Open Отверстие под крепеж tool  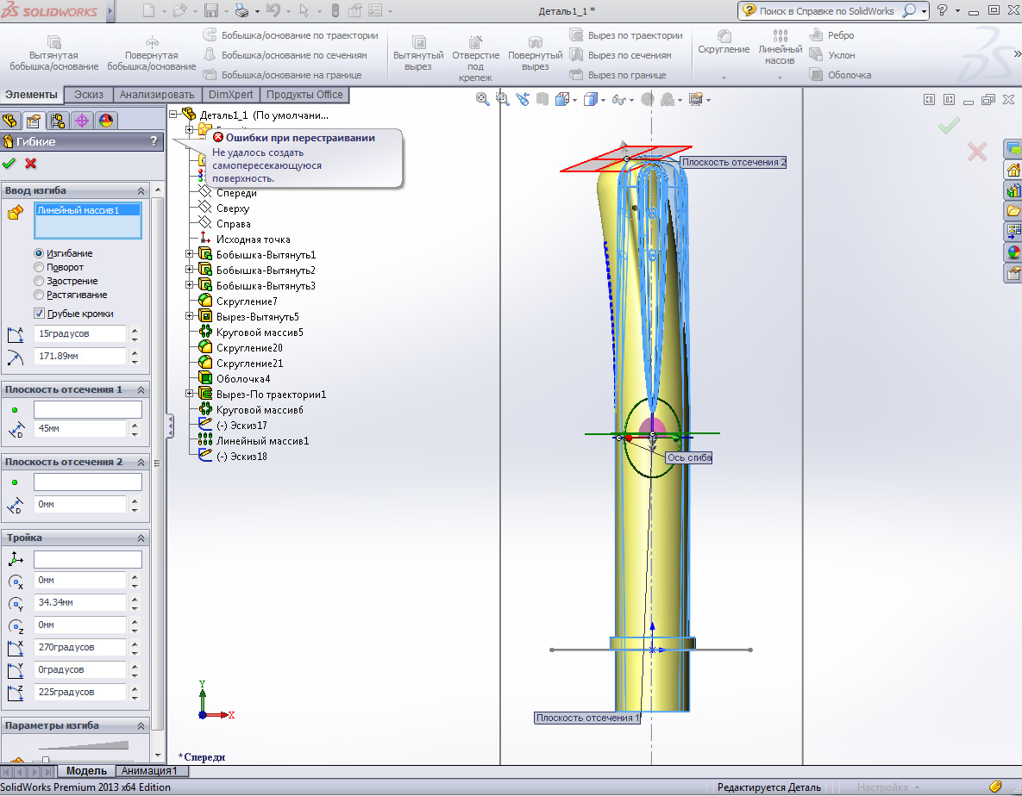(x=475, y=42)
